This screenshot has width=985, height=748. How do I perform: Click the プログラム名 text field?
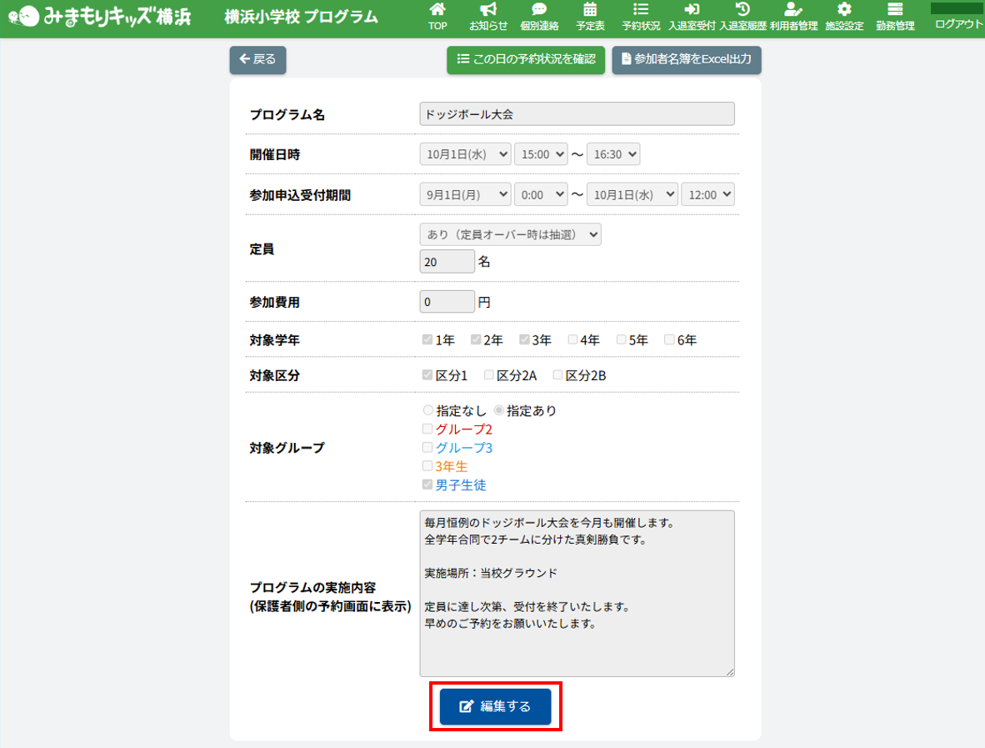pyautogui.click(x=577, y=114)
